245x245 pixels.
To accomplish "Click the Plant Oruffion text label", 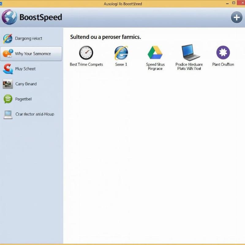I will point(223,65).
